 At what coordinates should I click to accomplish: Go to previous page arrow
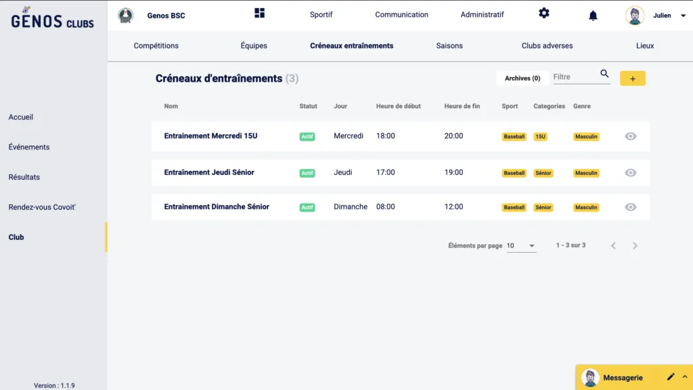tap(613, 246)
